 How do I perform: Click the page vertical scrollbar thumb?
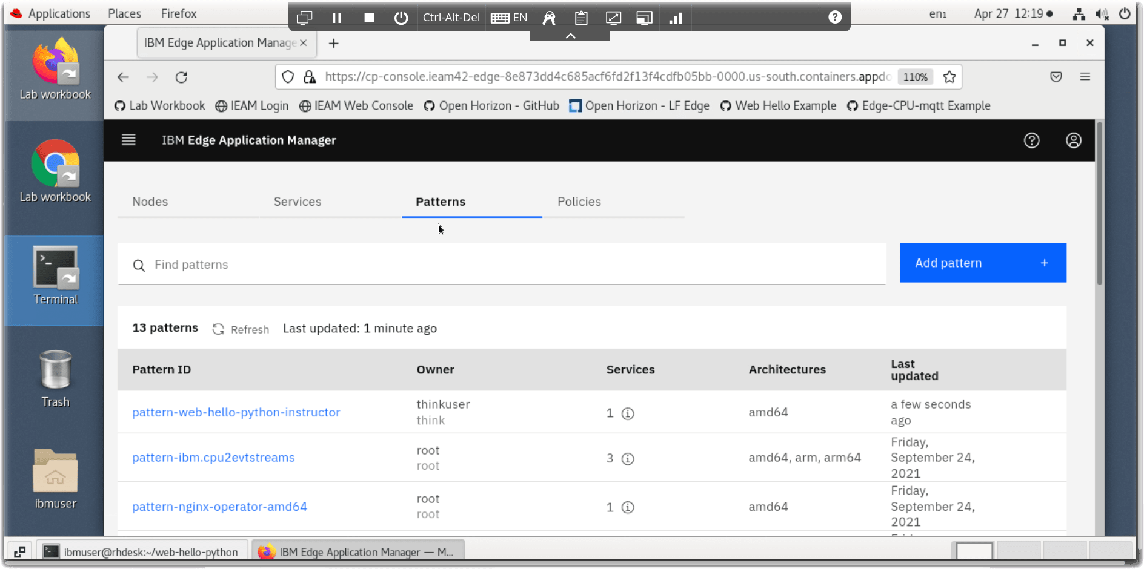click(x=1099, y=203)
